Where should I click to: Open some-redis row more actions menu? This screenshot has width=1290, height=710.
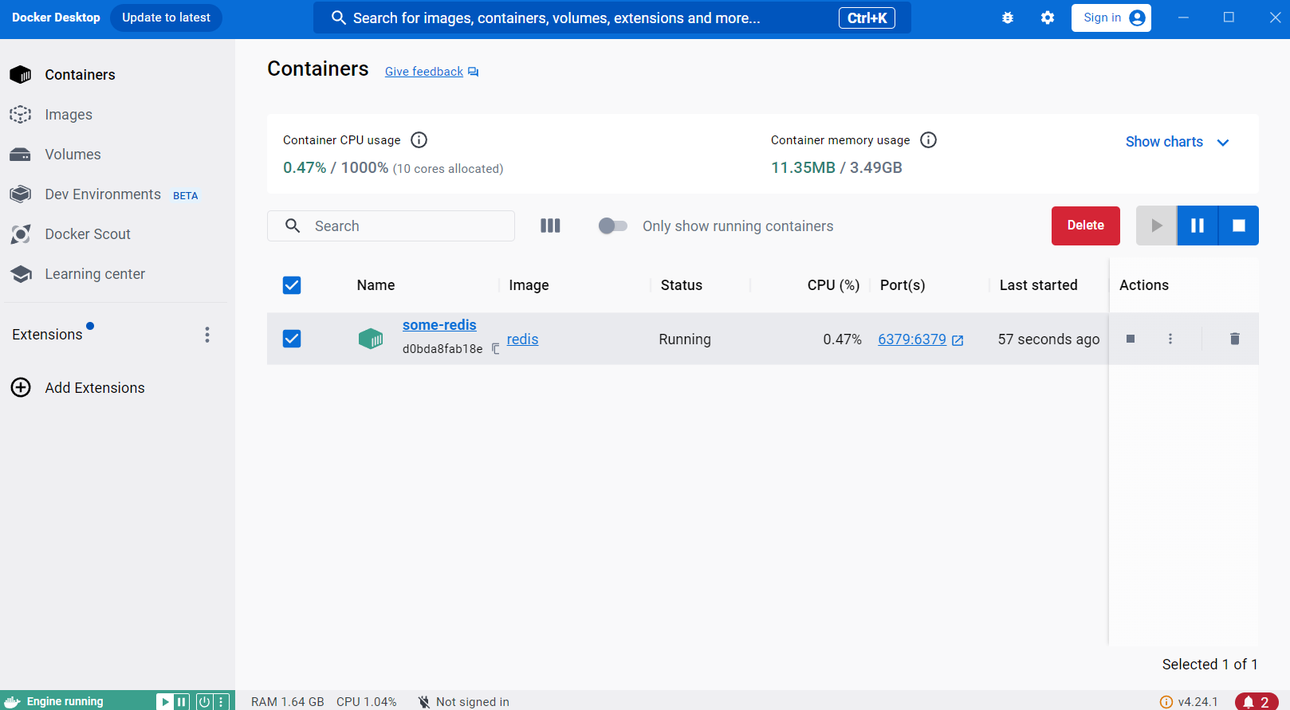[x=1170, y=339]
